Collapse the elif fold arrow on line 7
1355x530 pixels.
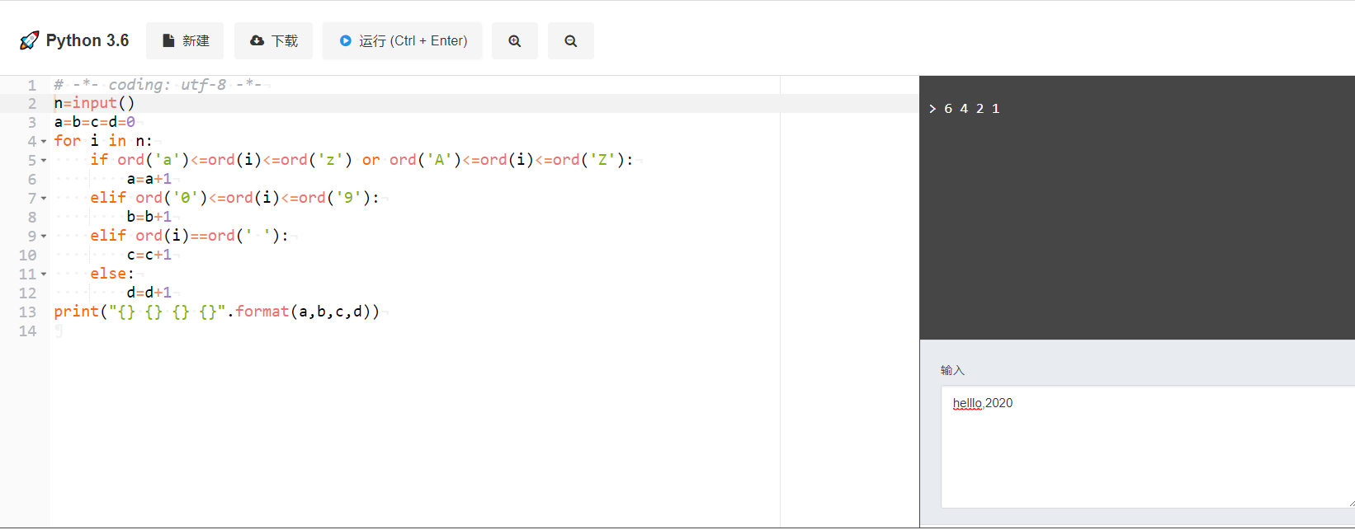point(44,199)
